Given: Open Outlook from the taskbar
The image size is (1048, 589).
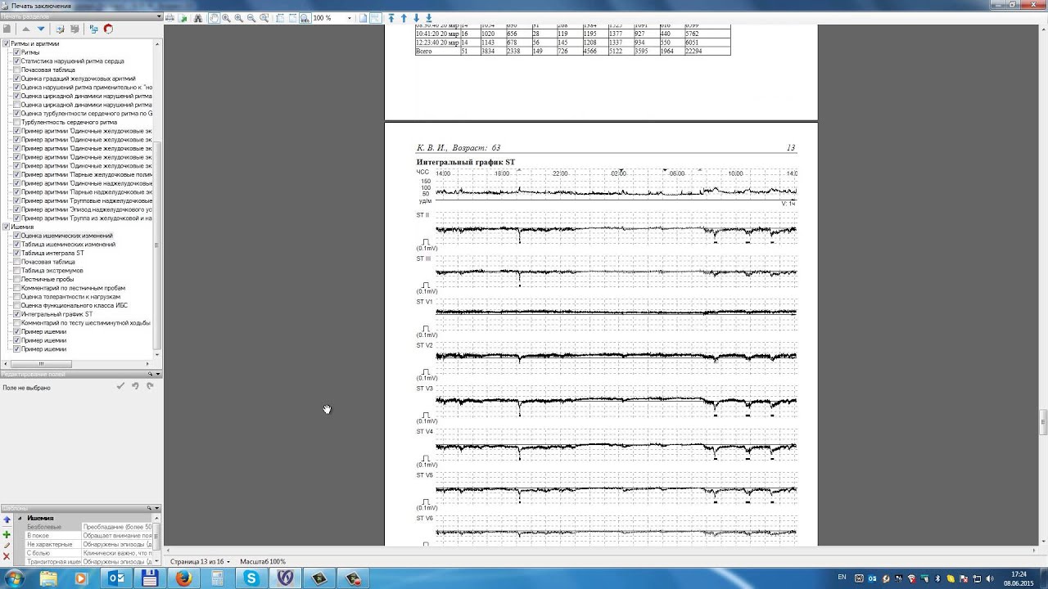Looking at the screenshot, I should (x=115, y=578).
